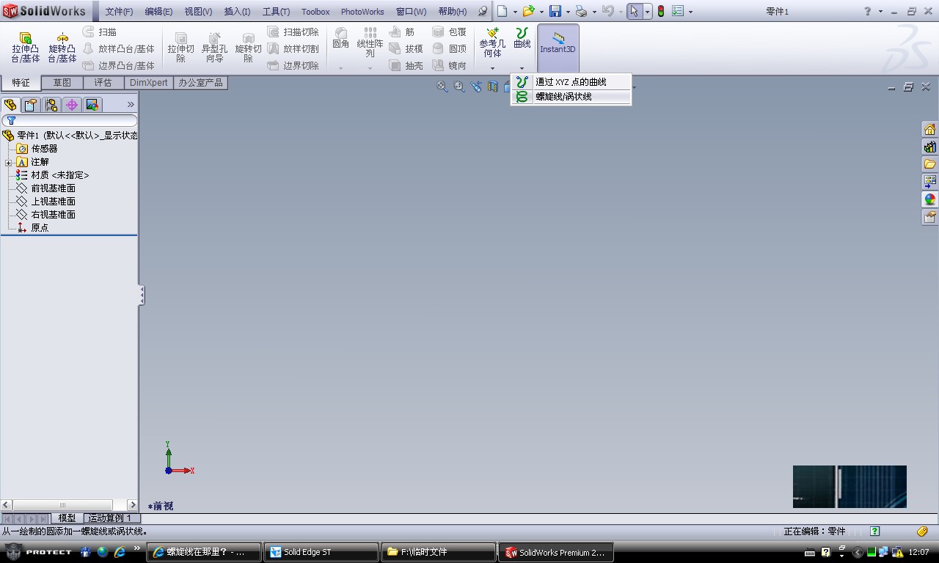Image resolution: width=939 pixels, height=563 pixels.
Task: Select the Dome (圆顶) tool
Action: point(450,48)
